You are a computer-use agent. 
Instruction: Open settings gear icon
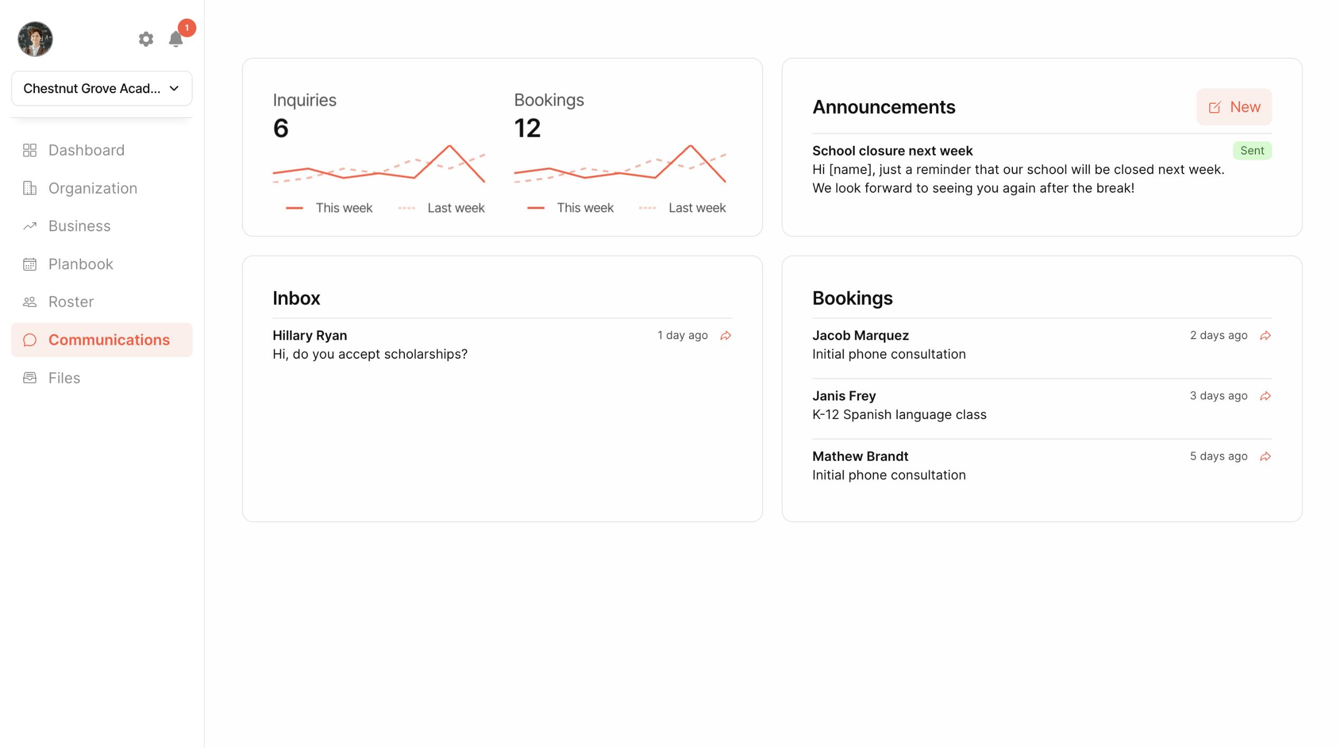tap(146, 39)
